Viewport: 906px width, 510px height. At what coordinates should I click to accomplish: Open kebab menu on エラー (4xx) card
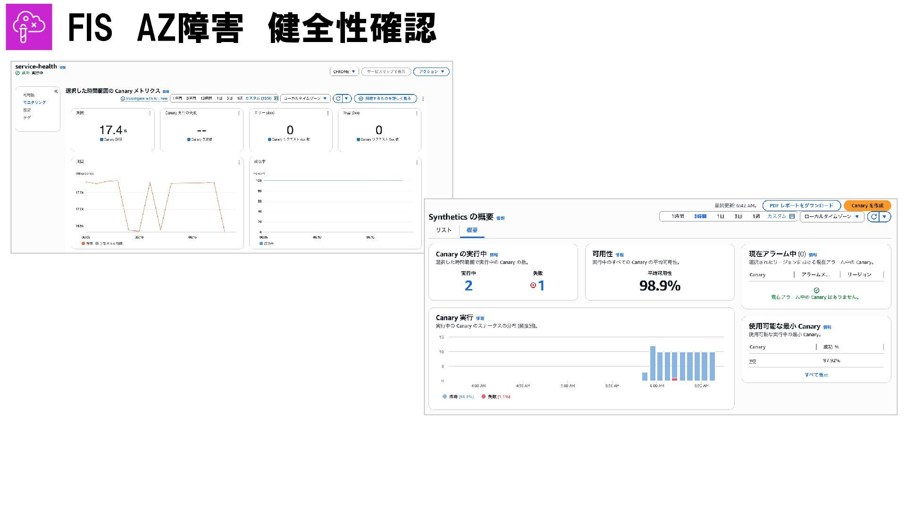328,113
